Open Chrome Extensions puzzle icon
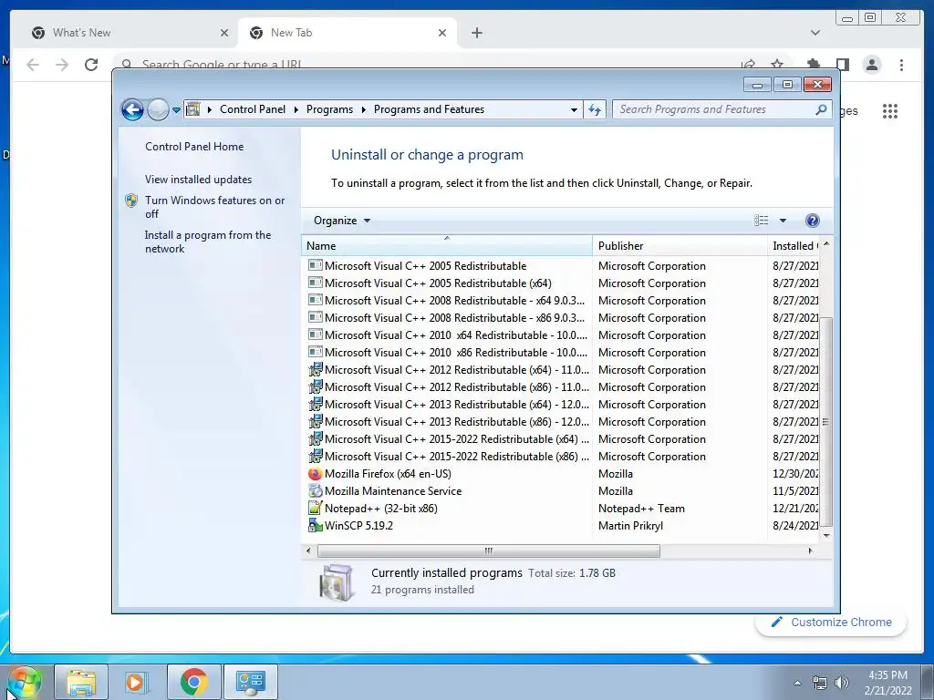This screenshot has height=700, width=934. coord(813,65)
